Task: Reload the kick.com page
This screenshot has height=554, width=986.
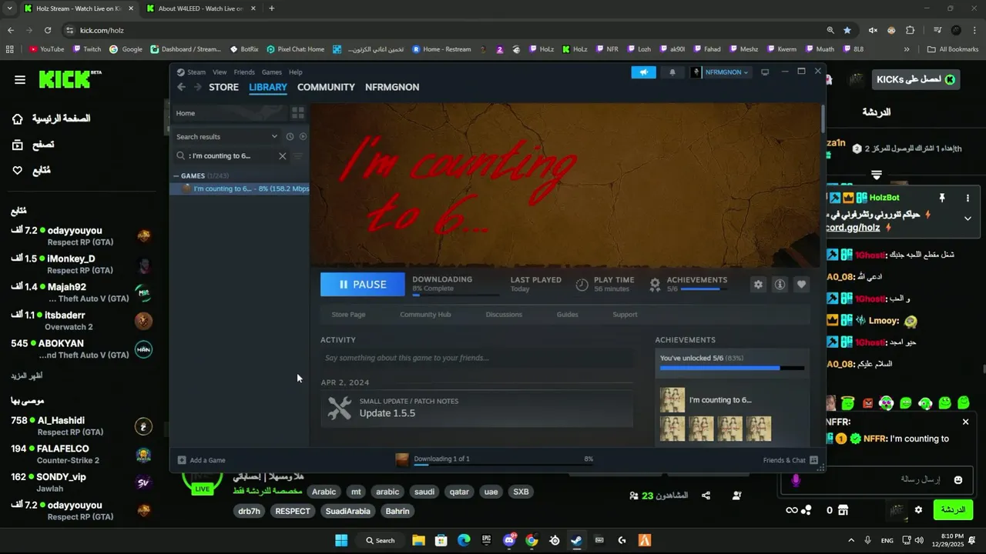Action: 48,30
